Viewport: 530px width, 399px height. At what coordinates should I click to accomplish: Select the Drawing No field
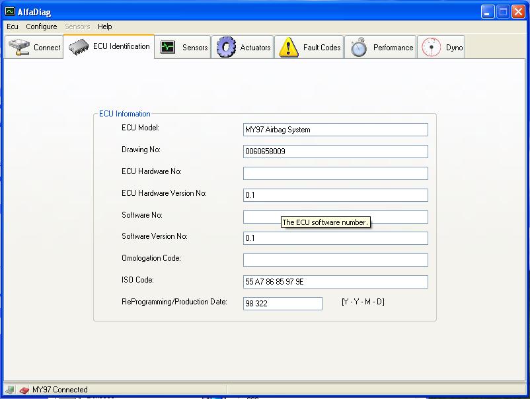(x=335, y=152)
